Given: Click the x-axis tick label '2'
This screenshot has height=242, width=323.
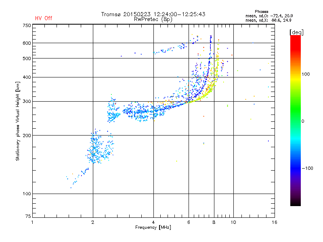Looking at the screenshot, I should tap(93, 222).
